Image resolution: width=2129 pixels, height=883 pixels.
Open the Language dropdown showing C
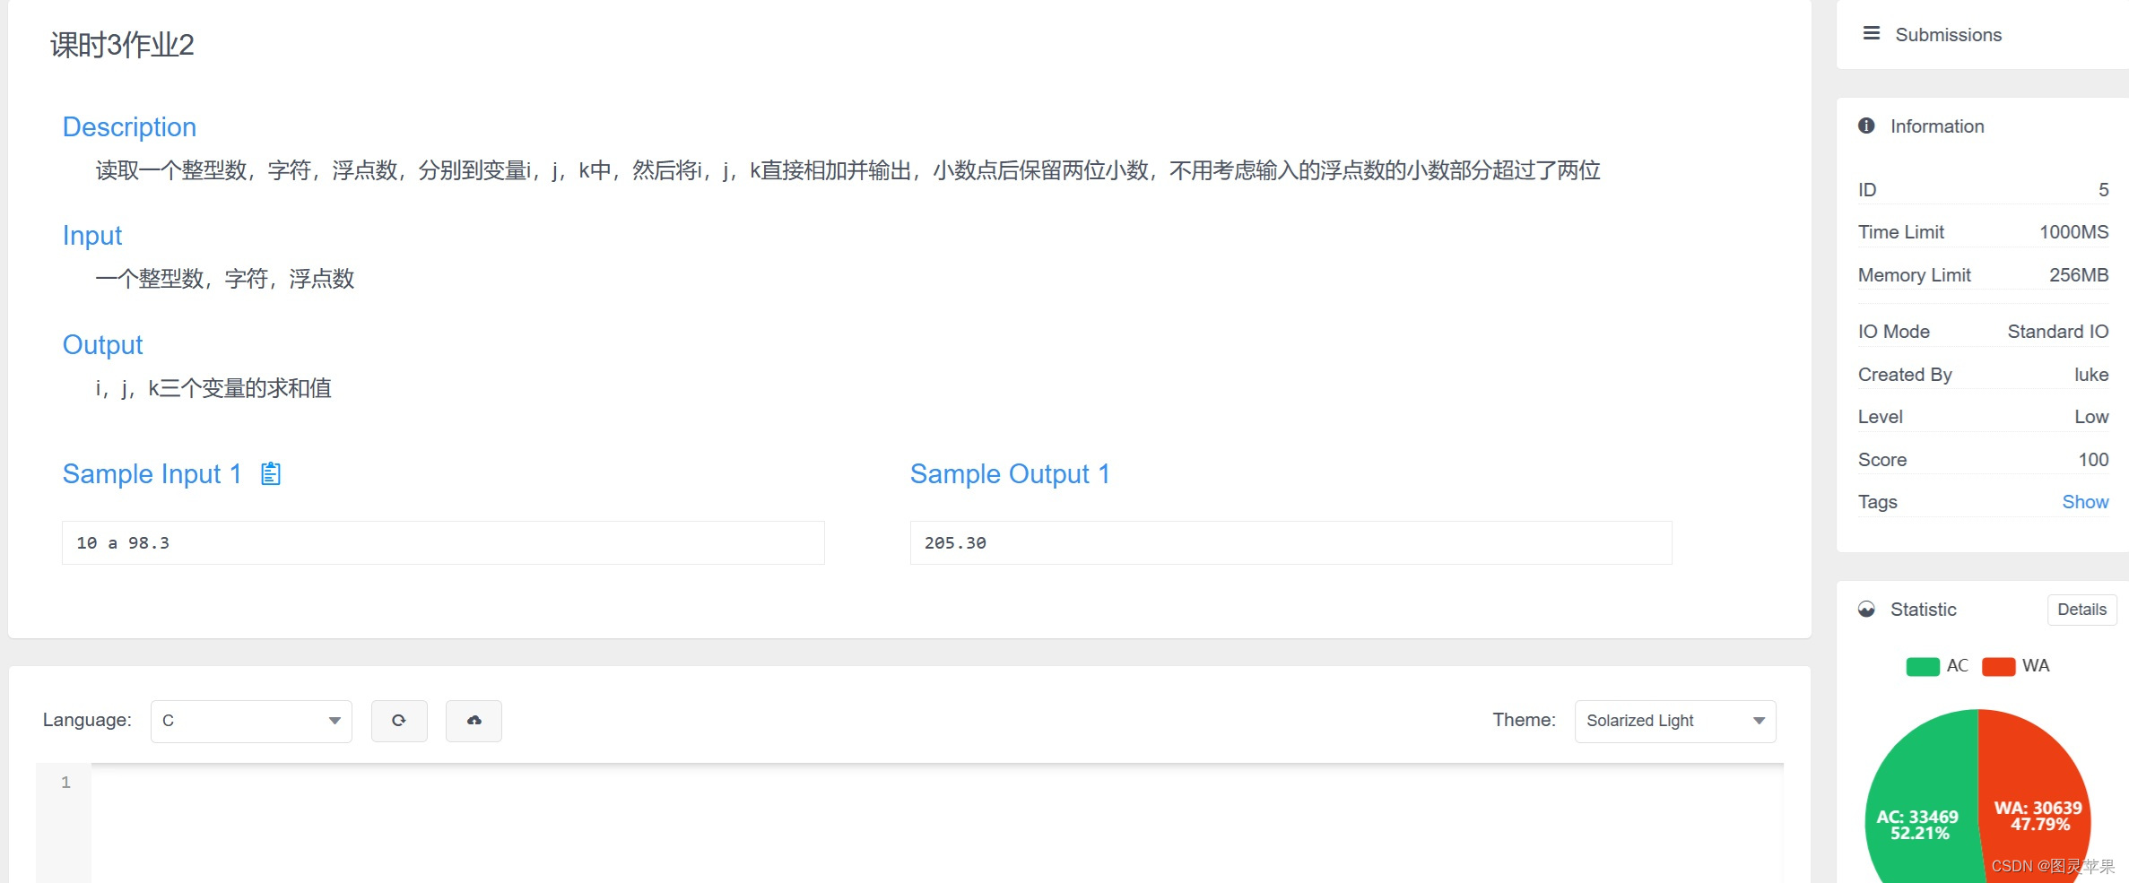[251, 721]
